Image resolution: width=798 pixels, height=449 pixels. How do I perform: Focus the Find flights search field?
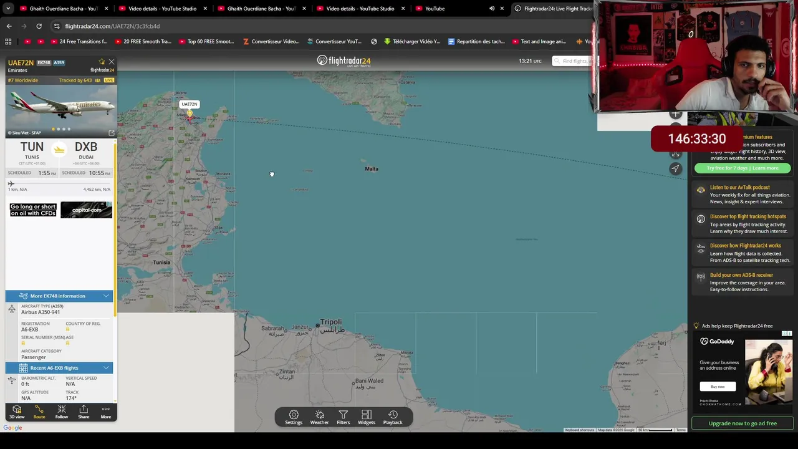[x=574, y=61]
